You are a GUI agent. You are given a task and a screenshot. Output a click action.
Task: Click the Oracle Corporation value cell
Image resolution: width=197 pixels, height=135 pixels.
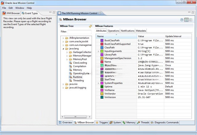click(150, 94)
